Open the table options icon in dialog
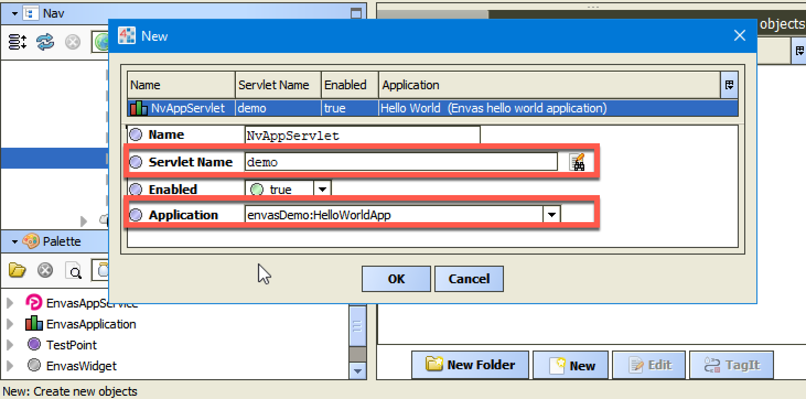The height and width of the screenshot is (399, 806). (x=729, y=85)
